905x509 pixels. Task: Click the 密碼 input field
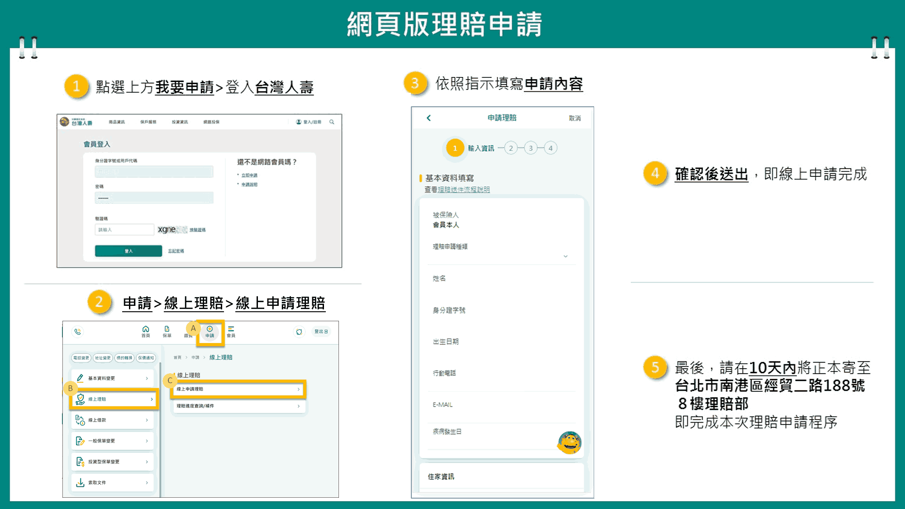[x=154, y=198]
